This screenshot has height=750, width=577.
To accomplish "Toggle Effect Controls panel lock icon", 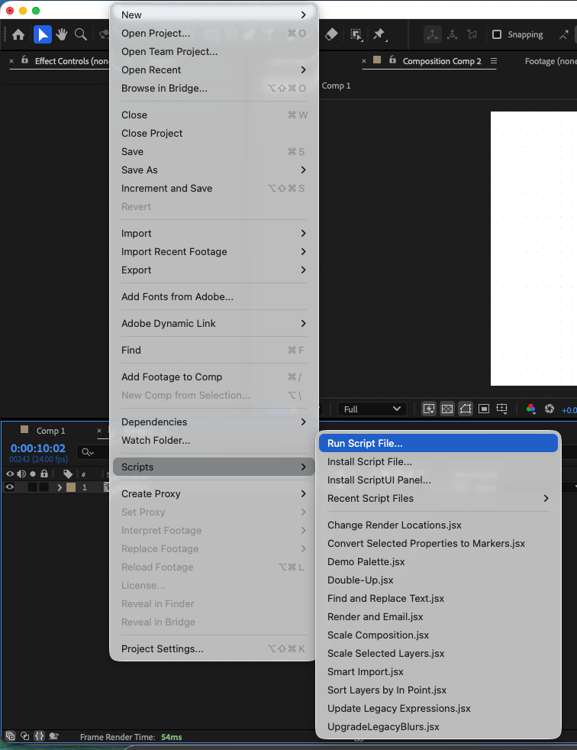I will (x=25, y=60).
